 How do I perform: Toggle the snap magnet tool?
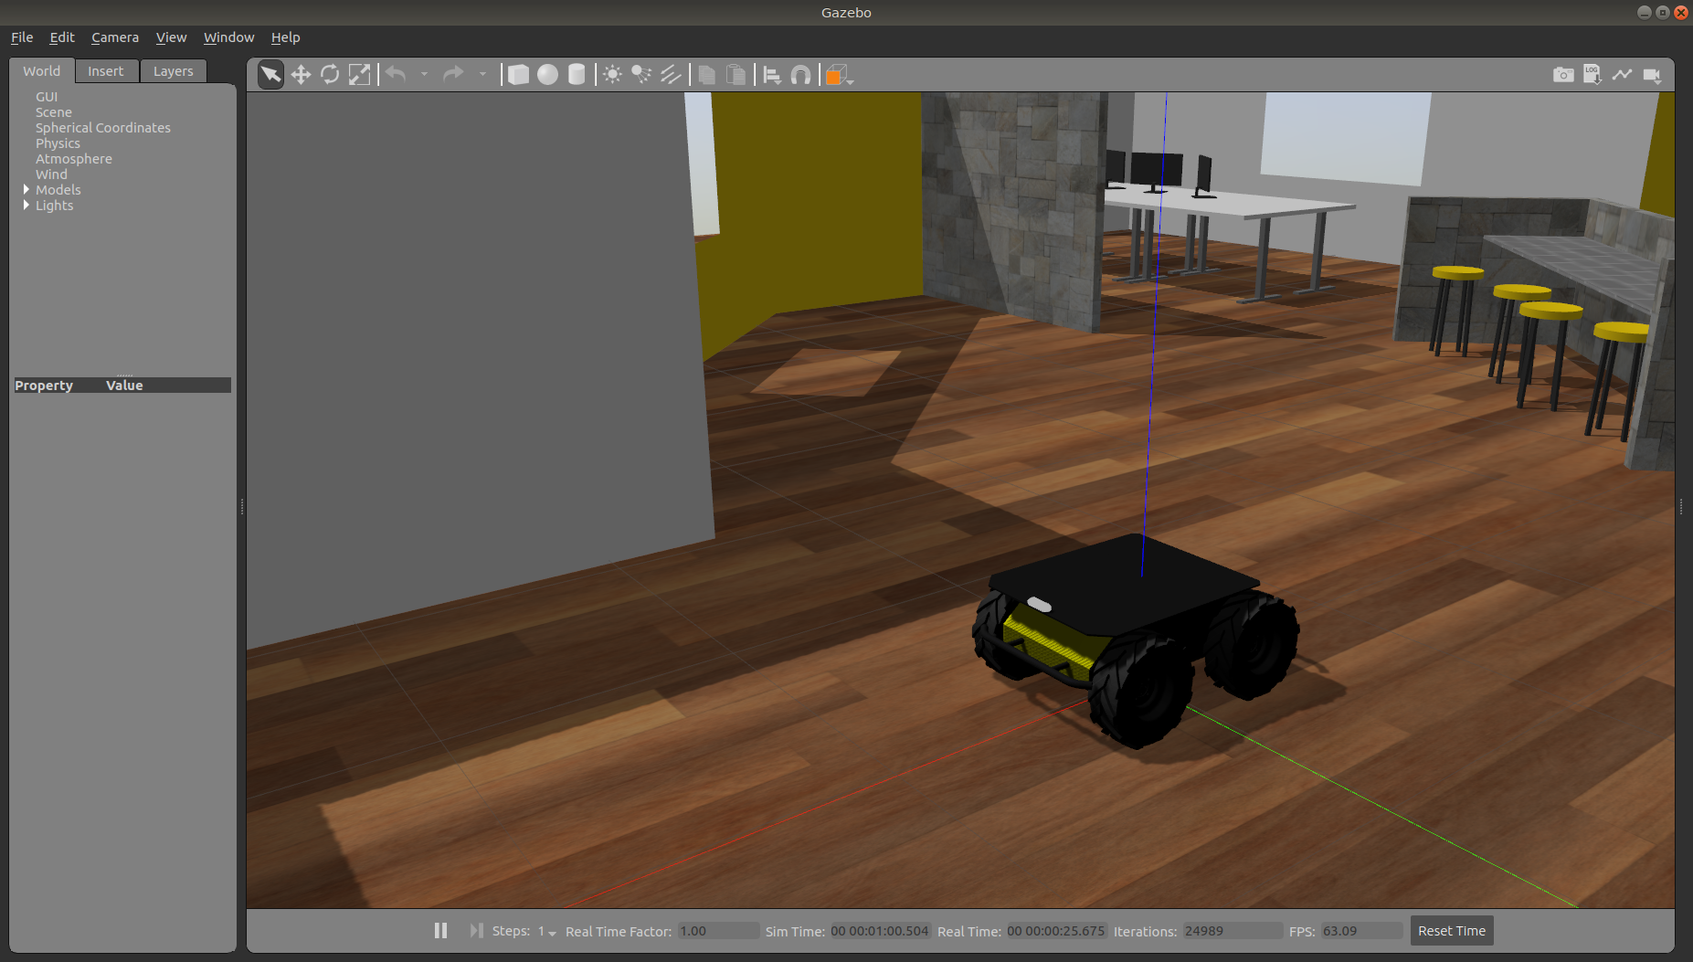tap(800, 75)
